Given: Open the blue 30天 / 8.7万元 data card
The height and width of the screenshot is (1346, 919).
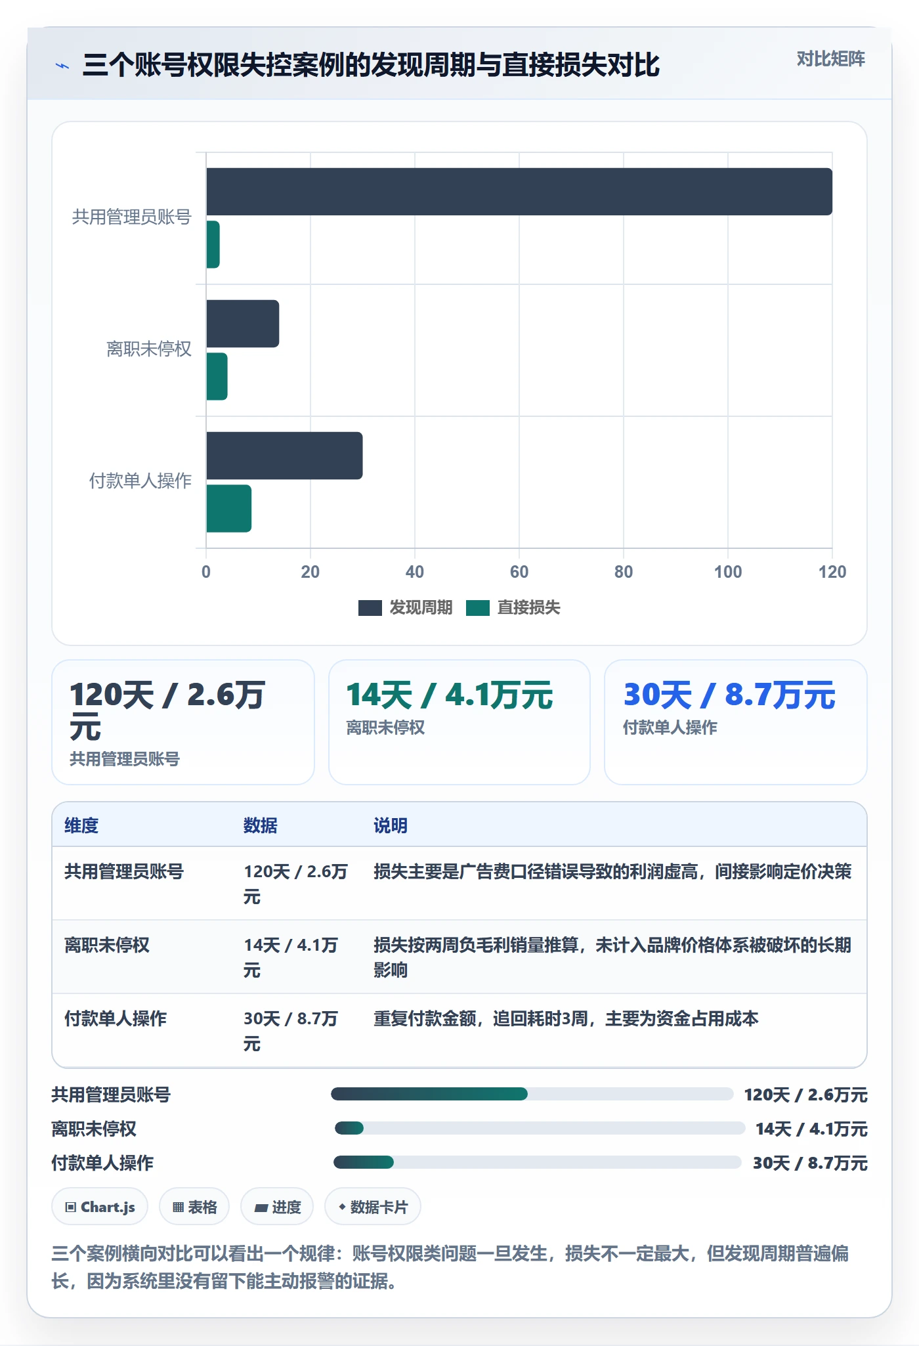Looking at the screenshot, I should click(736, 722).
